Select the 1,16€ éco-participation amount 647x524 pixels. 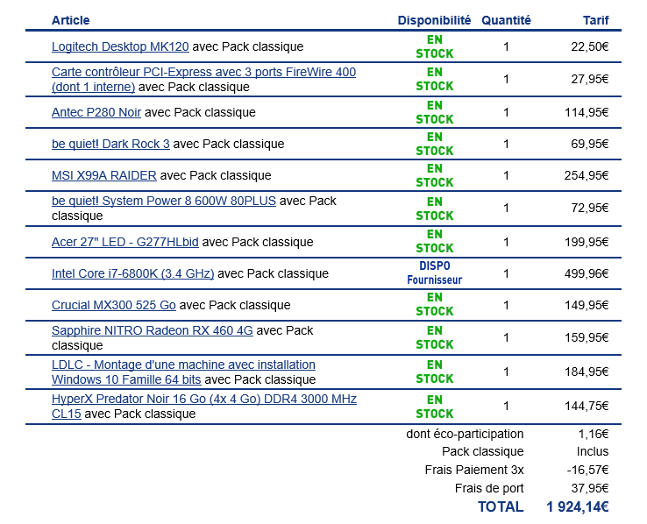594,434
